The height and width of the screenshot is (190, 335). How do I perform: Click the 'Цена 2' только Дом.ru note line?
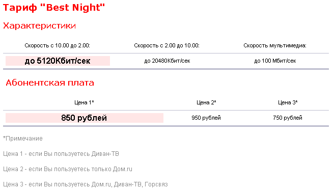pos(68,169)
